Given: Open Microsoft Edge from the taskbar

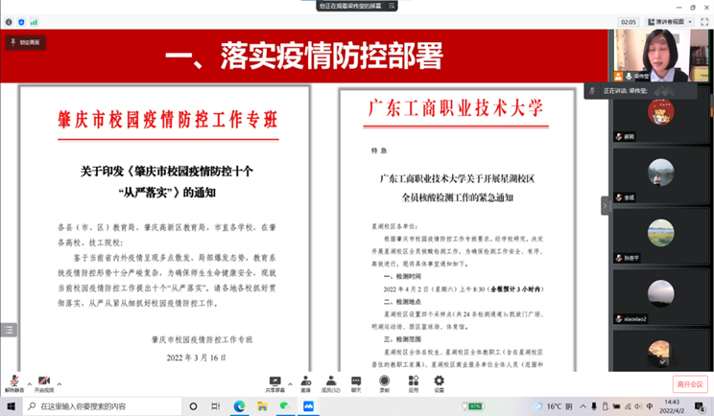Looking at the screenshot, I should pyautogui.click(x=239, y=406).
